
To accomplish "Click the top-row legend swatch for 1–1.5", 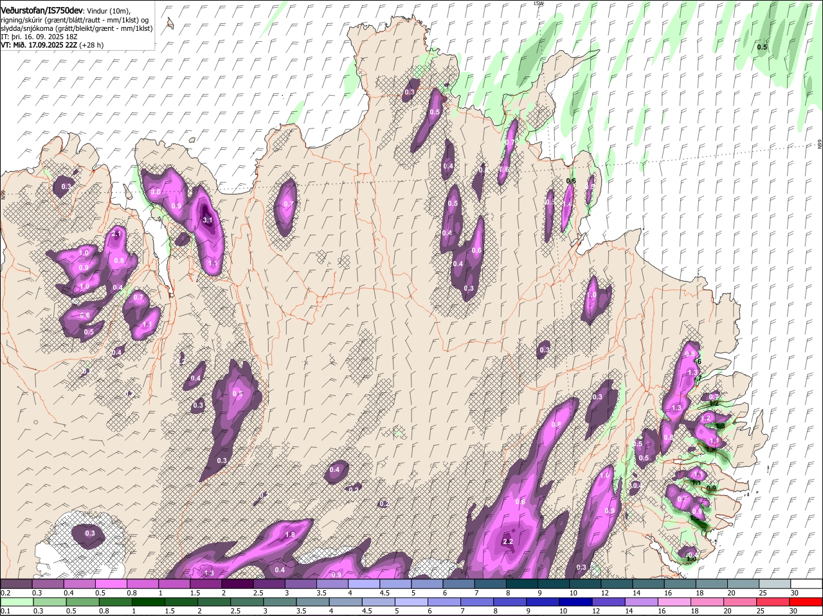I will [x=174, y=584].
